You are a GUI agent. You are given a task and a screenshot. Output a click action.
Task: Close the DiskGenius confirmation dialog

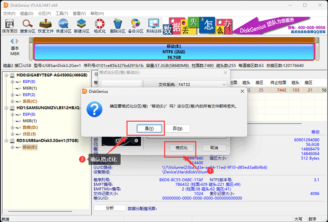pyautogui.click(x=242, y=92)
